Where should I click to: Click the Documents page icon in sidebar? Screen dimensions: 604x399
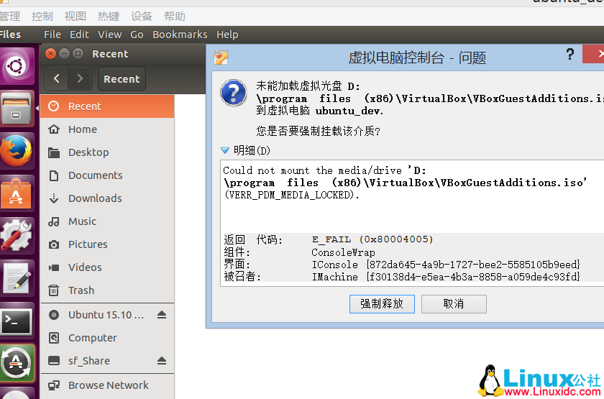pos(53,175)
